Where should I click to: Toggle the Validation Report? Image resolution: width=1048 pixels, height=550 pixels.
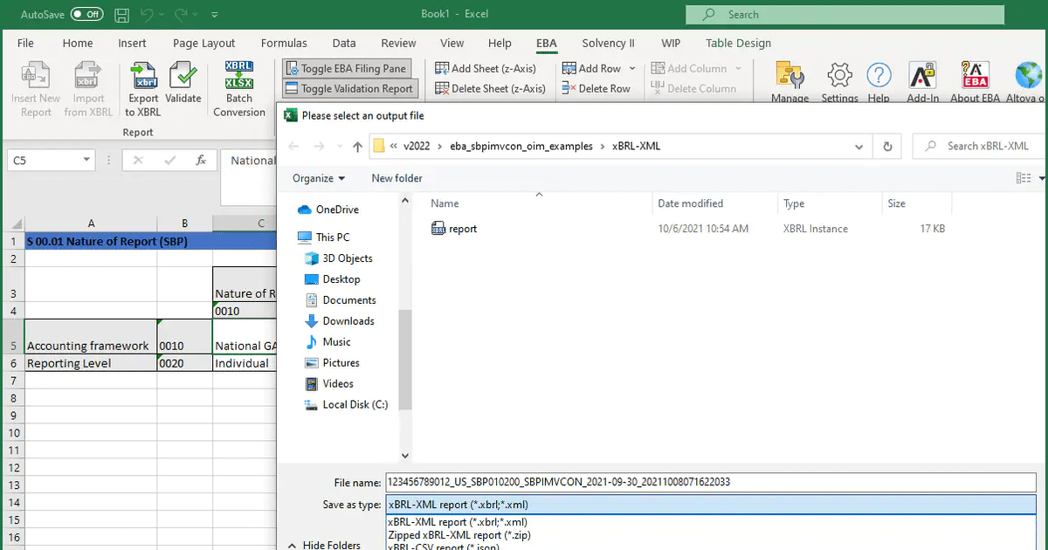(349, 88)
